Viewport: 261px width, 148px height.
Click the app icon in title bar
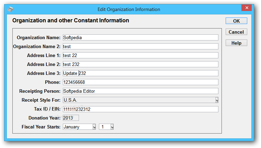tap(10, 9)
